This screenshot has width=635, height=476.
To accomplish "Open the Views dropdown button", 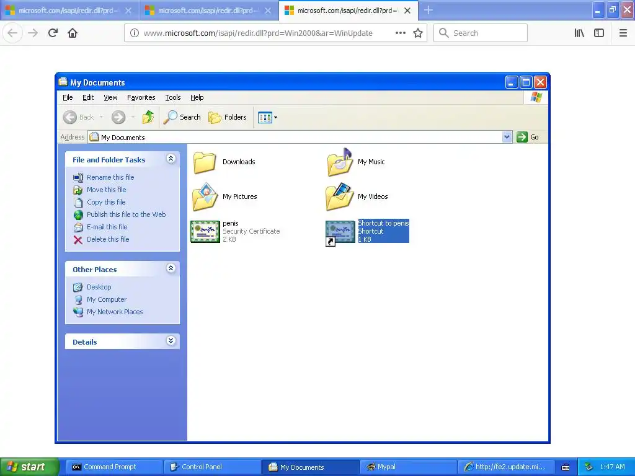I will [268, 117].
